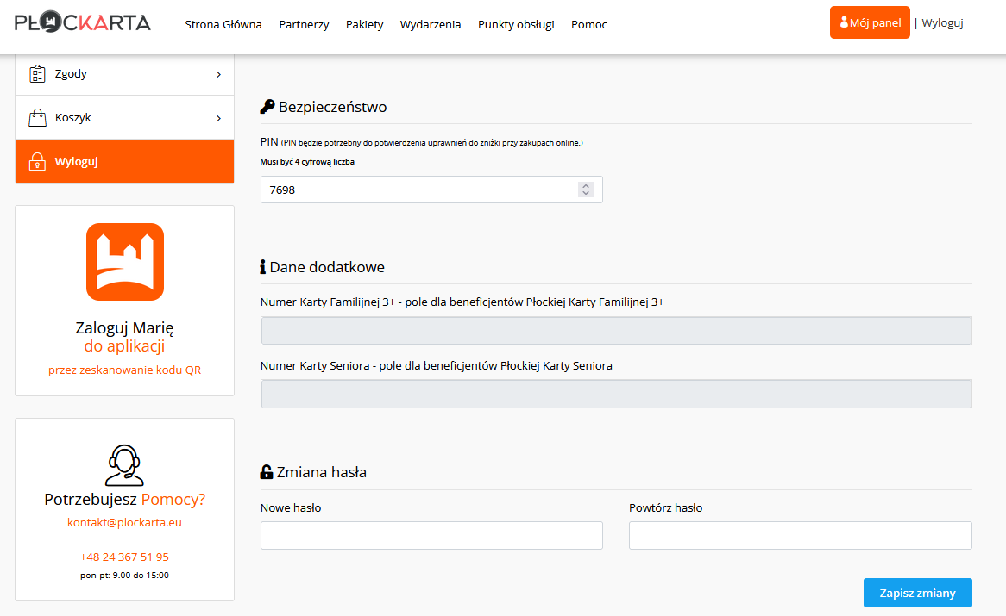Viewport: 1006px width, 616px height.
Task: Expand the Koszyk sidebar chevron
Action: coord(218,118)
